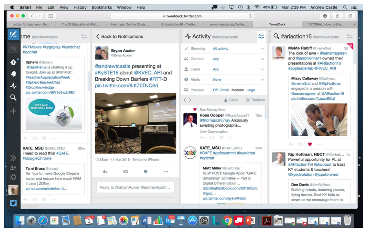The height and width of the screenshot is (231, 366).
Task: Jump to the Home column icon
Action: [13, 62]
